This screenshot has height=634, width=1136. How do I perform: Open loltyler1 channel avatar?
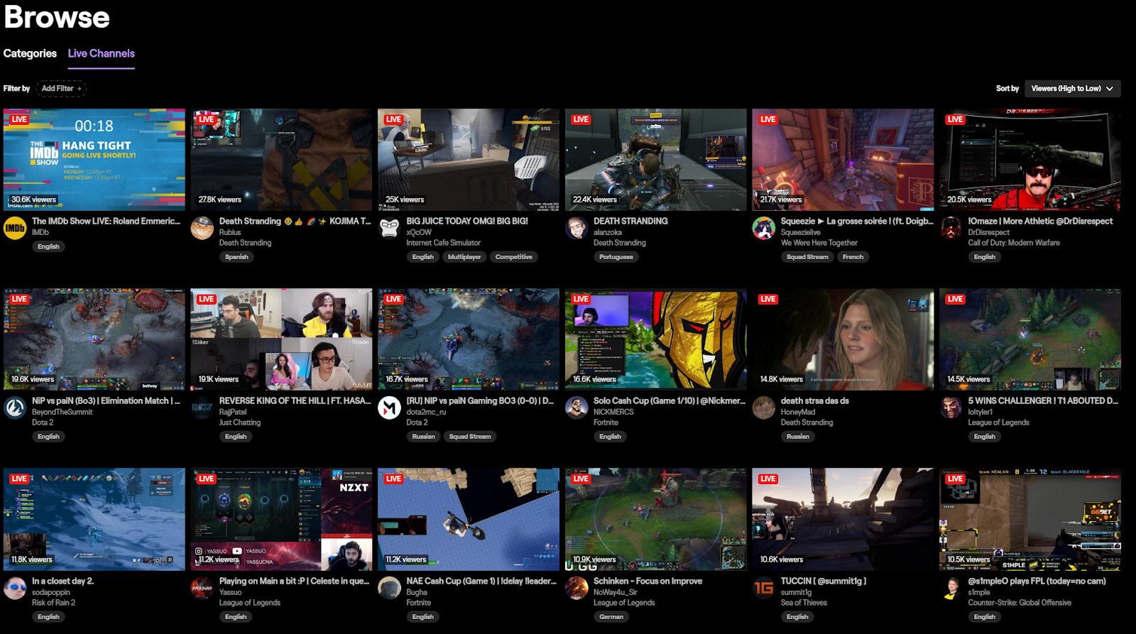(x=951, y=408)
